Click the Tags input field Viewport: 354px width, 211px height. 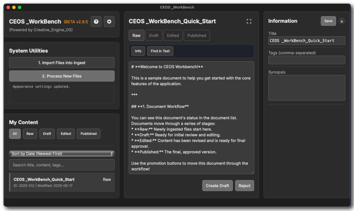(306, 60)
